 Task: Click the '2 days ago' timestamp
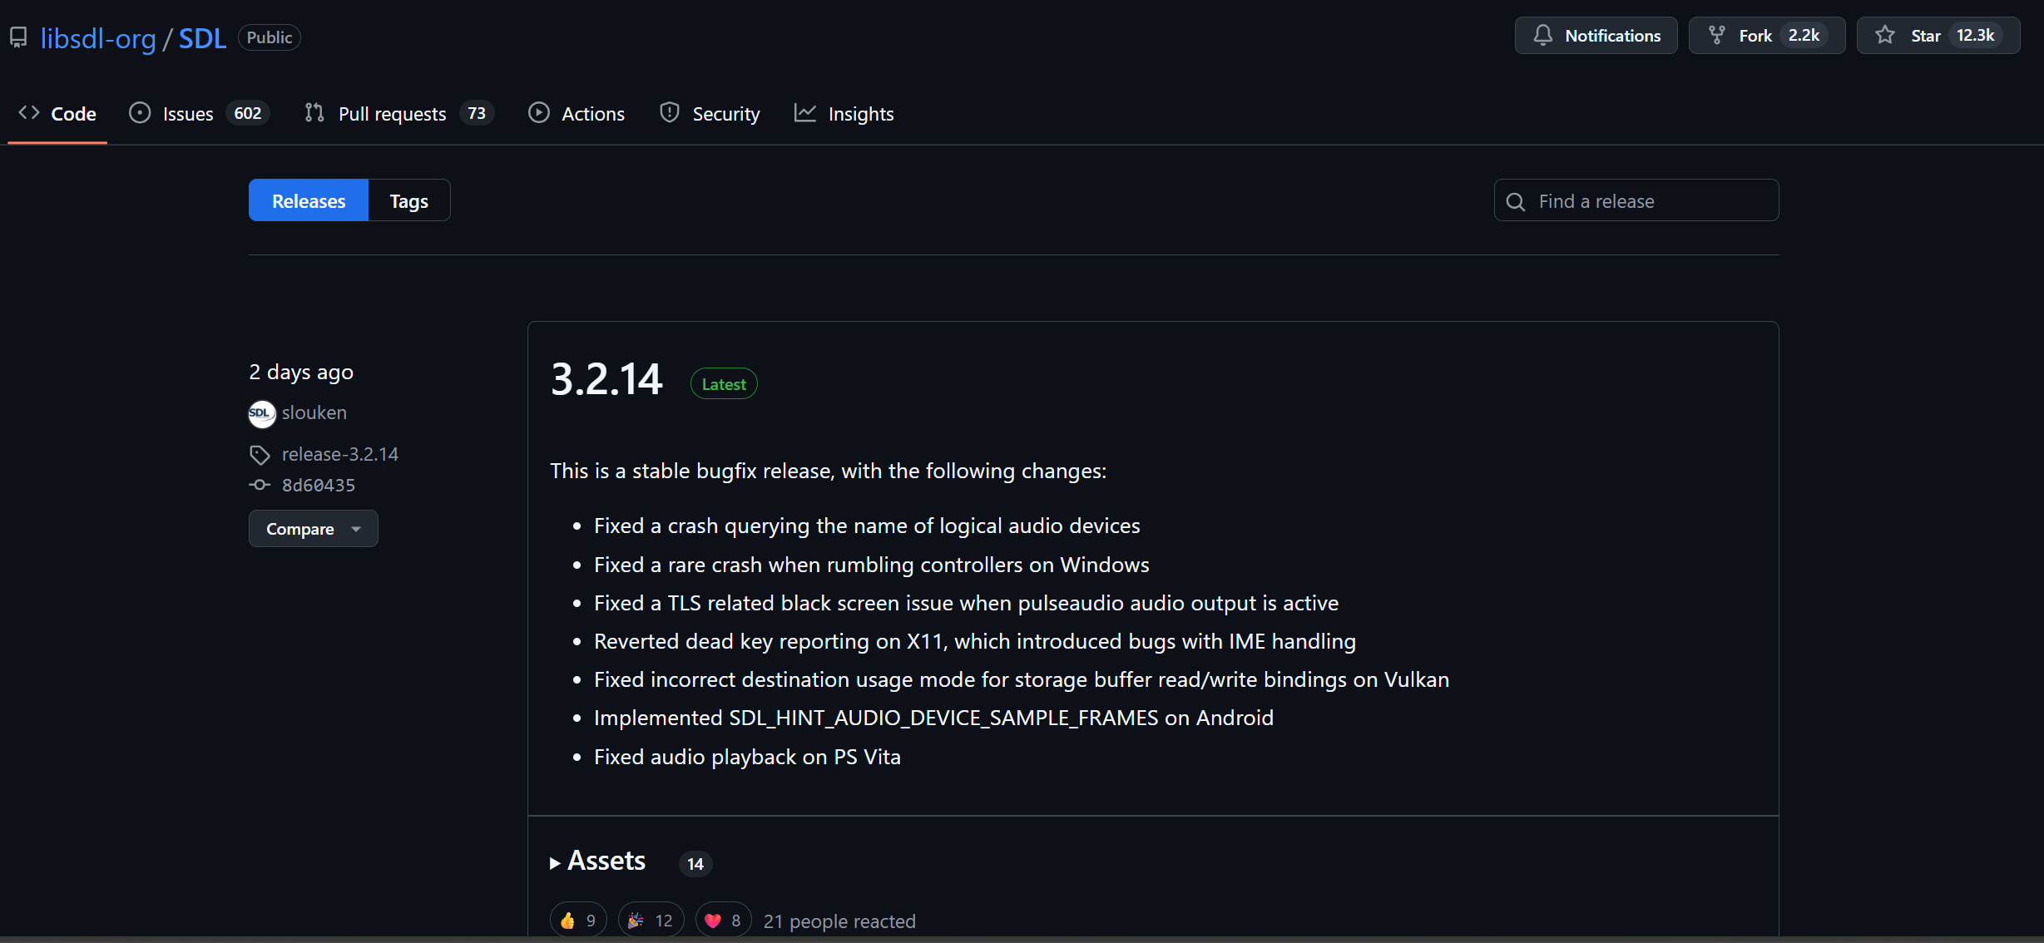click(x=301, y=372)
